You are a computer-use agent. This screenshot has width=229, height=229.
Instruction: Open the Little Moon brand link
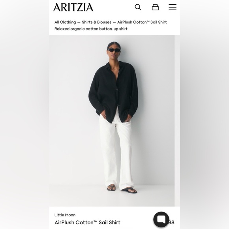tap(65, 215)
